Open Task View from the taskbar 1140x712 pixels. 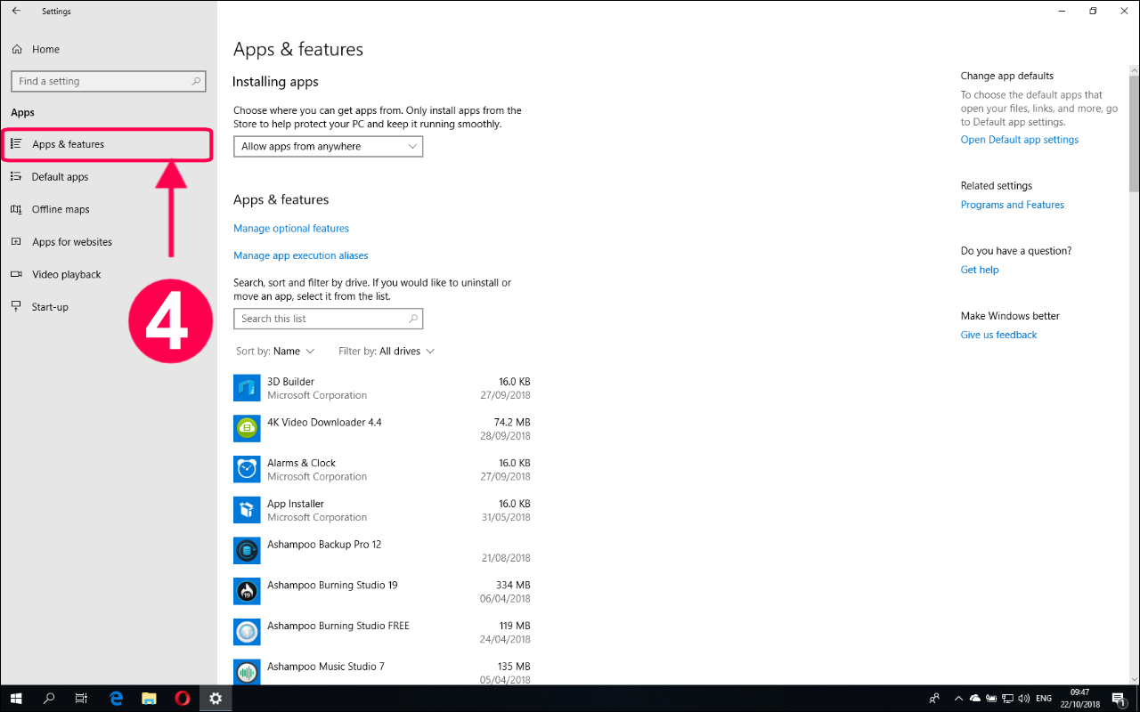[81, 699]
